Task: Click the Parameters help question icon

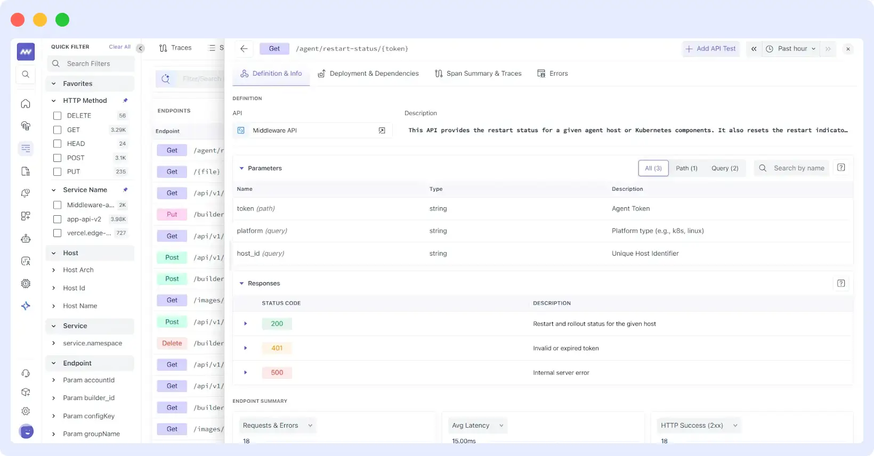Action: 841,168
